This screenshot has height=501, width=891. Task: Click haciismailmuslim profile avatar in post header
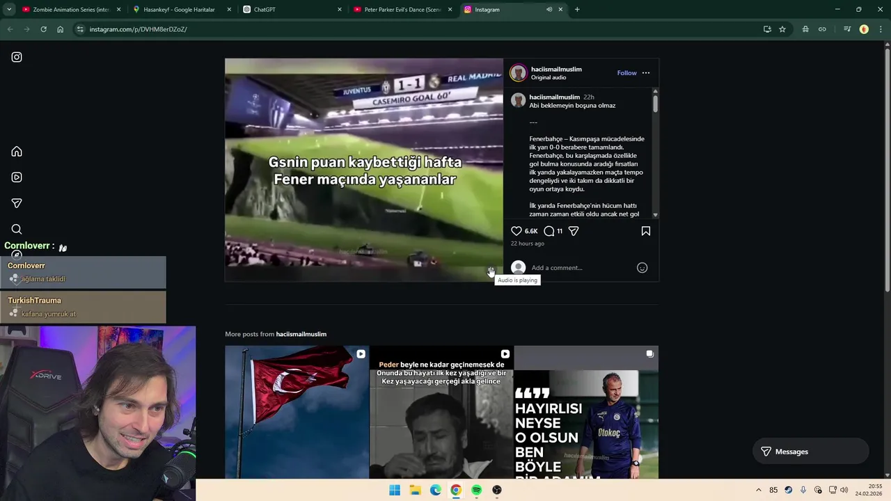click(519, 73)
